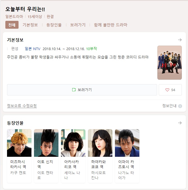The width and height of the screenshot is (188, 190).
Task: Switch to the 등장인물 tab
Action: (54, 25)
